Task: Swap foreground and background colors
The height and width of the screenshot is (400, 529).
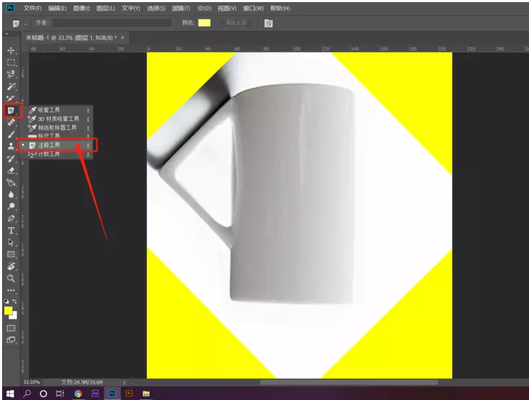Action: pyautogui.click(x=16, y=302)
